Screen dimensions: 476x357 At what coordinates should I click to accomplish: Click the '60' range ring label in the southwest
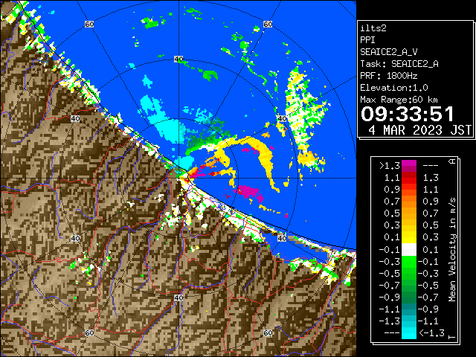[89, 332]
